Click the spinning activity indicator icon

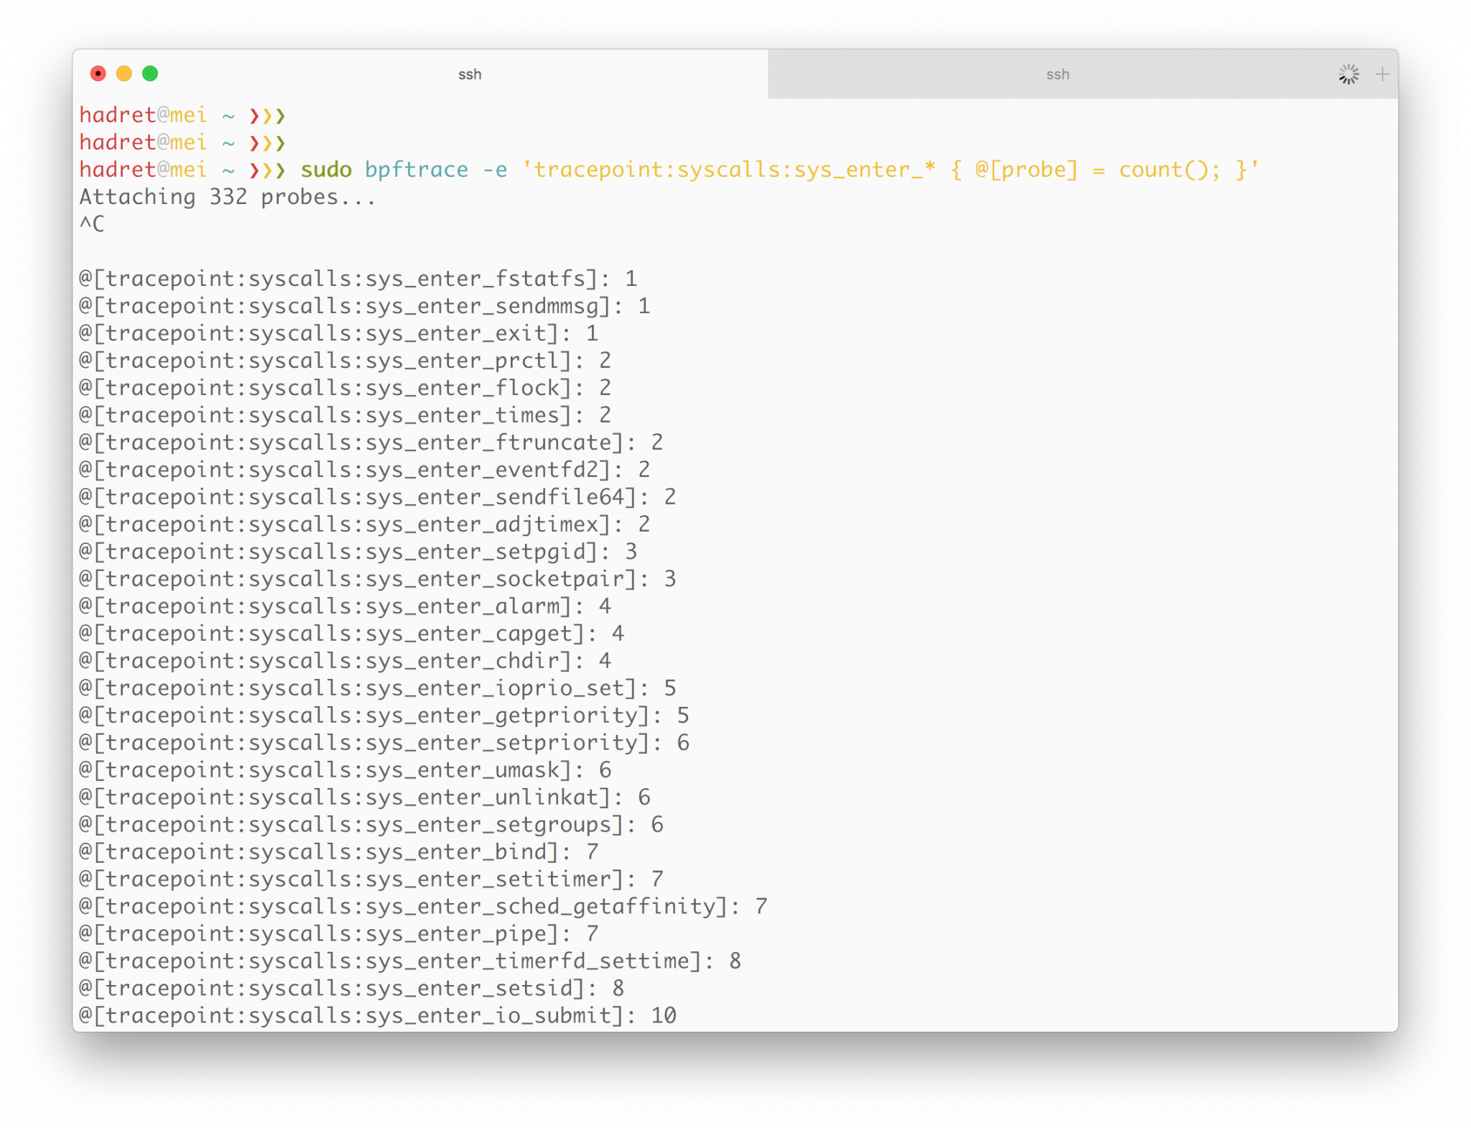tap(1348, 74)
